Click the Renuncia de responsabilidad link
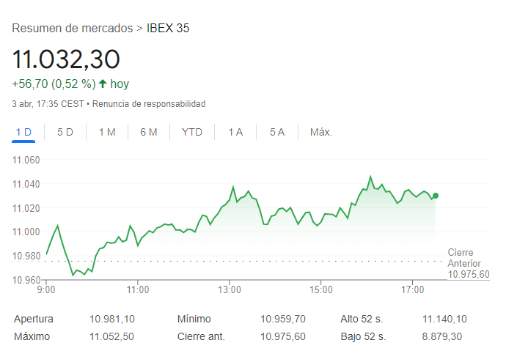The width and height of the screenshot is (506, 351). [149, 104]
